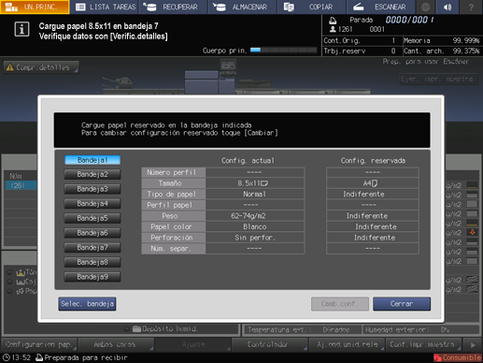Click Config. actual column header
Image resolution: width=483 pixels, height=363 pixels.
point(248,161)
